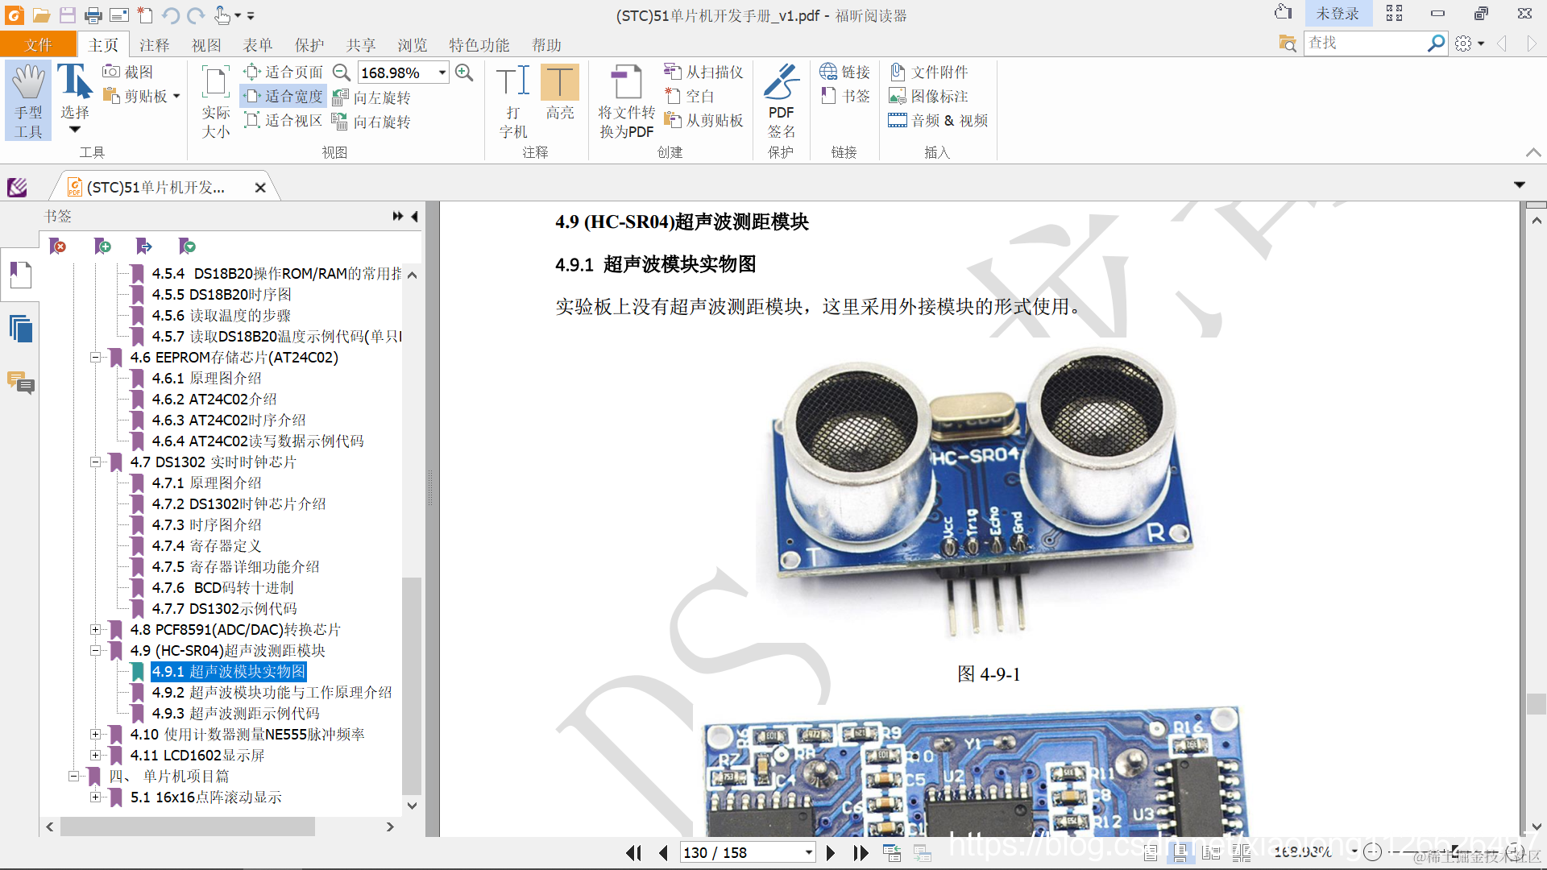
Task: Click the Typewriter annotation tool
Action: 513,100
